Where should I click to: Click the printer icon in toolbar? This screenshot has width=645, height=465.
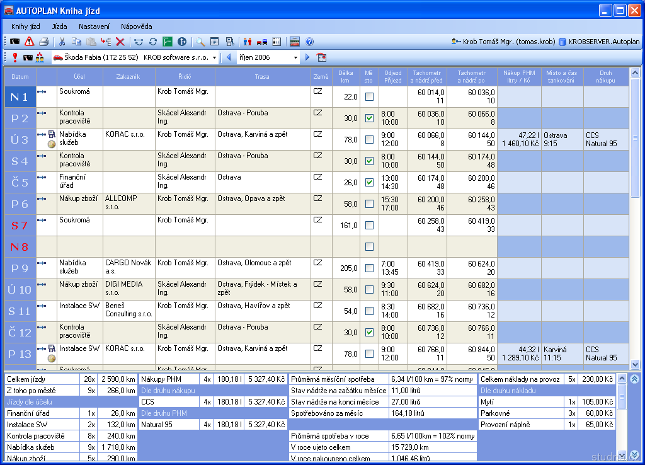(x=43, y=42)
